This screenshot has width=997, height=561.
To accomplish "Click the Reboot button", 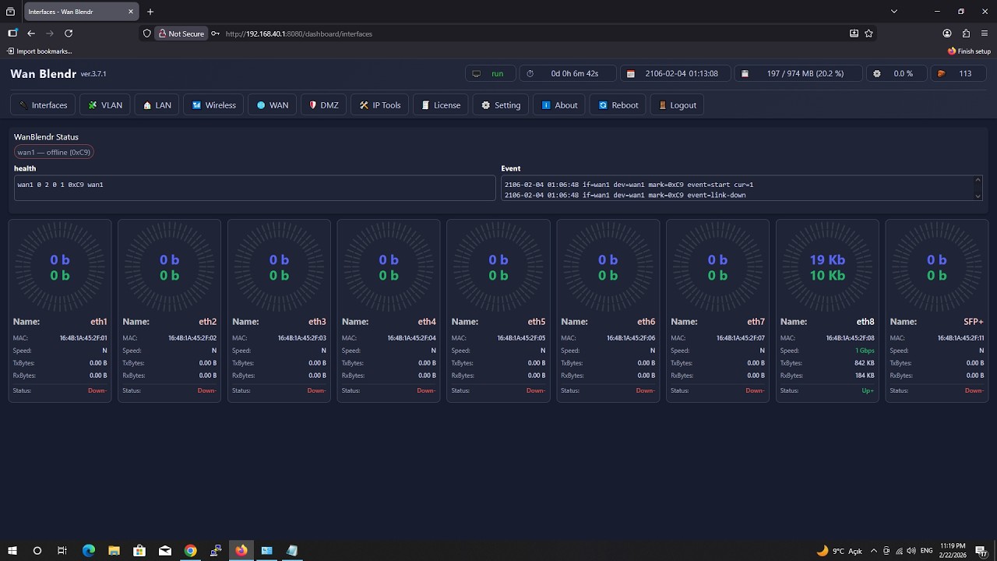I will [618, 105].
